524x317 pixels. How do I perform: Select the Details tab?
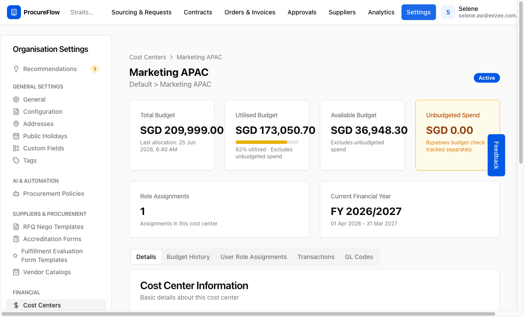click(146, 257)
